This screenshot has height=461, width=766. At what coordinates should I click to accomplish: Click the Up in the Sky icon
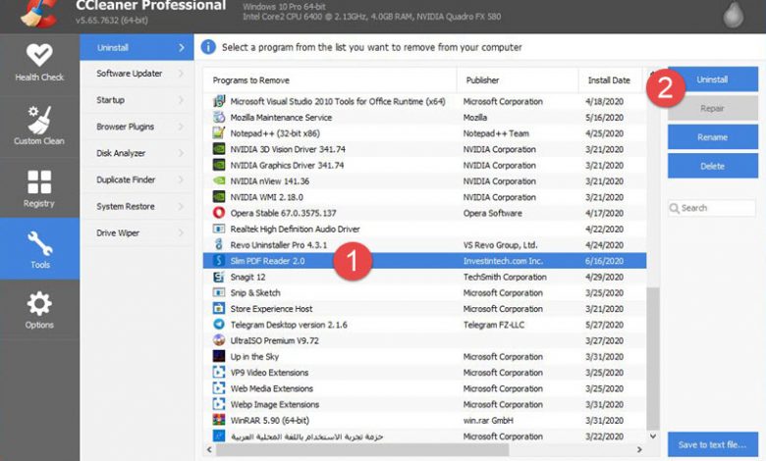tap(219, 356)
